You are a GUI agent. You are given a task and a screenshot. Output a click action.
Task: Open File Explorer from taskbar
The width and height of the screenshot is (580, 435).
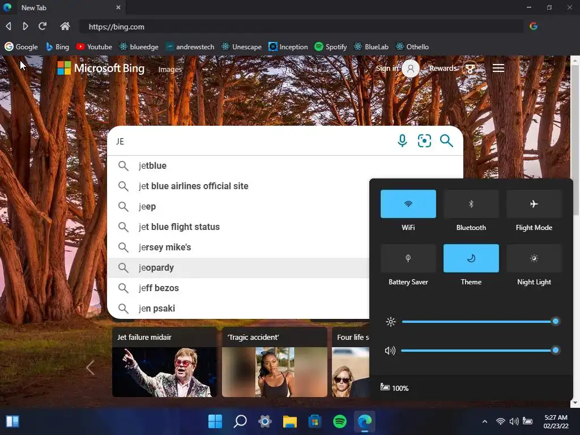[x=290, y=421]
